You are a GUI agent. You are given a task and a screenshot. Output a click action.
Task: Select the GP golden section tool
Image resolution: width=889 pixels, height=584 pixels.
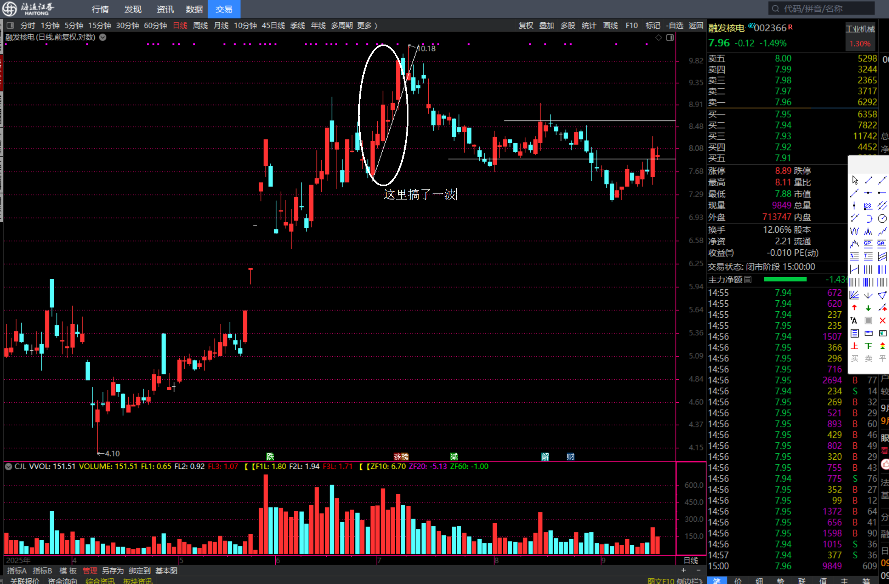tap(868, 244)
